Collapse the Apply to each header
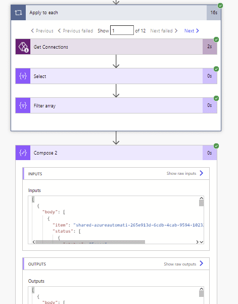Screen dimensions: 238x304 (116, 13)
